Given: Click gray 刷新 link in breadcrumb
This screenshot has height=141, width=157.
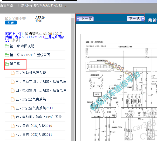Looking at the screenshot, I should (16, 40).
